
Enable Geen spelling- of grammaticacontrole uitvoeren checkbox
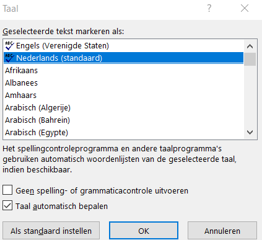point(7,190)
